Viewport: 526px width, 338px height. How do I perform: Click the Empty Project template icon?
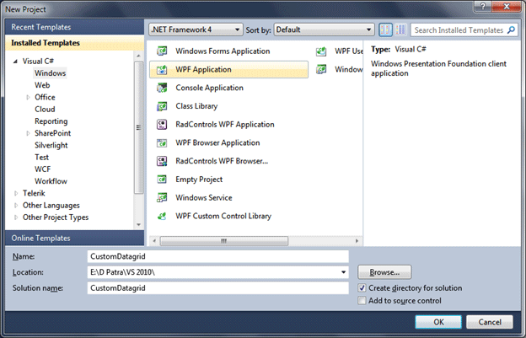162,180
